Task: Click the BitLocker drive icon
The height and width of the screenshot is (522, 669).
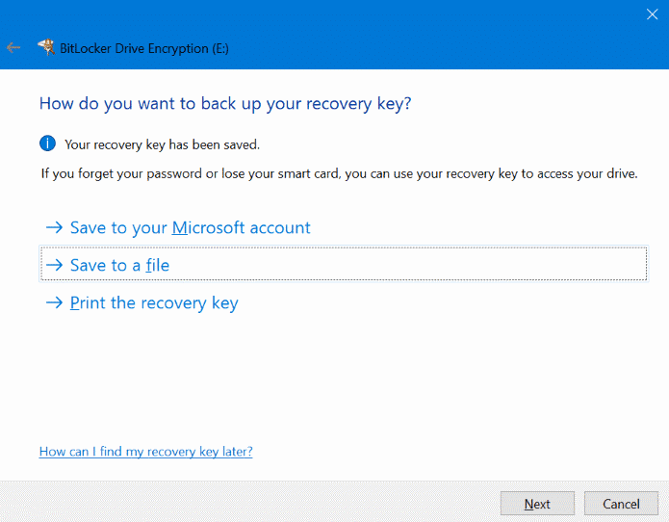Action: [x=46, y=47]
